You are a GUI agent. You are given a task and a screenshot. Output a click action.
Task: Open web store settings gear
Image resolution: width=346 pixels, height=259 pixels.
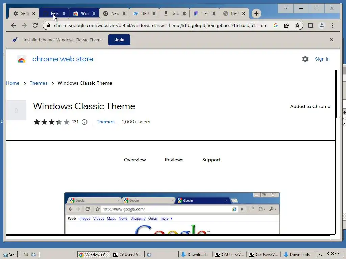(x=305, y=59)
